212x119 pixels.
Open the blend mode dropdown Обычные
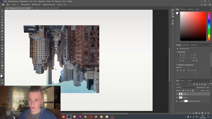point(185,87)
